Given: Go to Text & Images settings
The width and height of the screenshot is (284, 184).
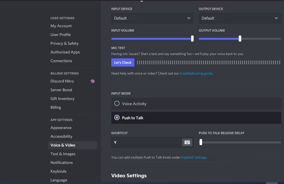Looking at the screenshot, I should (x=63, y=154).
